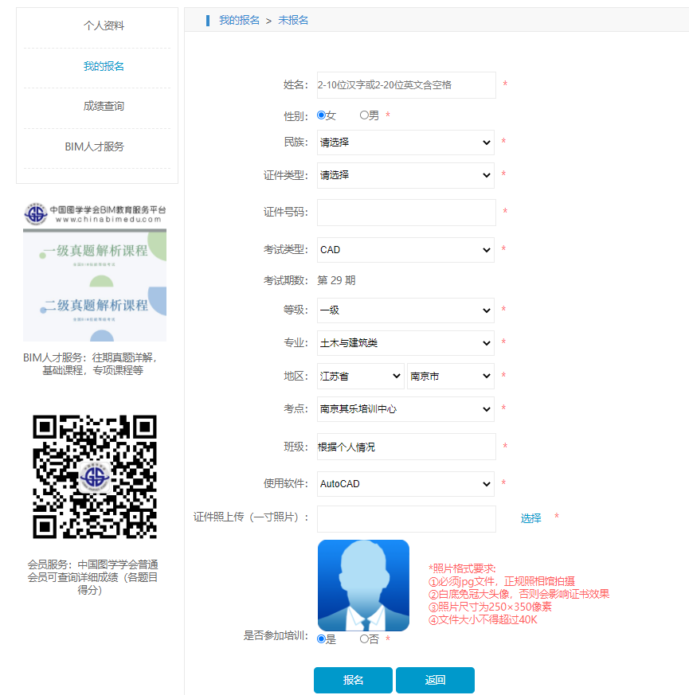The width and height of the screenshot is (689, 695).
Task: Open BIM人才服务 sidebar item
Action: pyautogui.click(x=95, y=146)
